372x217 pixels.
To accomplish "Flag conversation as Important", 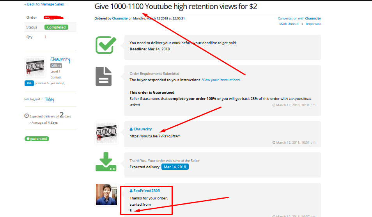I will pos(313,24).
